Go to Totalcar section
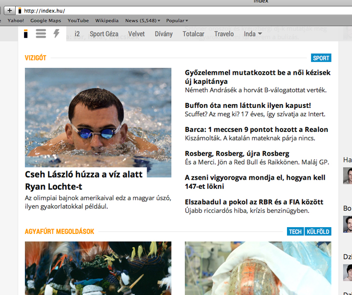The width and height of the screenshot is (352, 295). (193, 34)
